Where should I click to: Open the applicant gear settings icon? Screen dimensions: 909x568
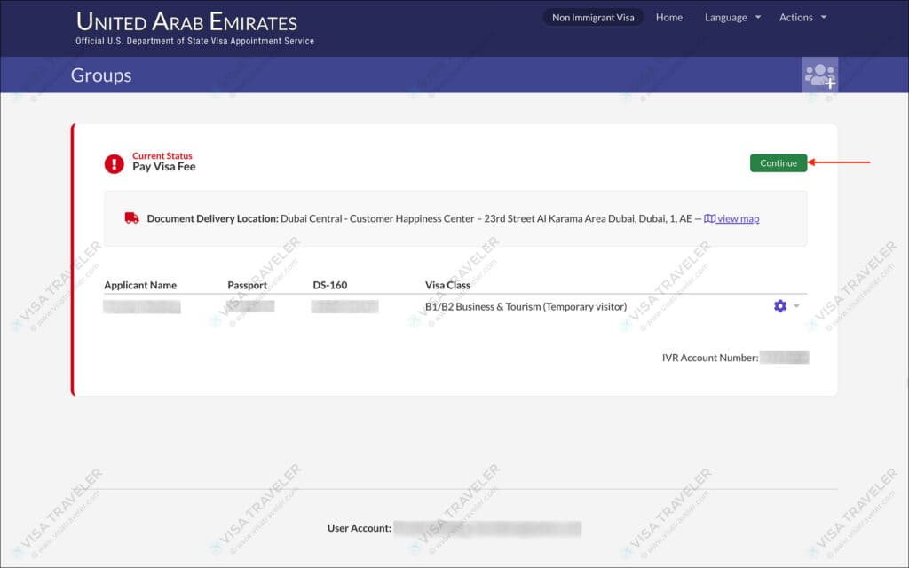point(780,306)
